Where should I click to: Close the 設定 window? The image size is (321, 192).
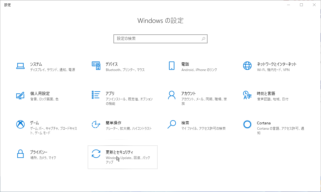point(314,5)
